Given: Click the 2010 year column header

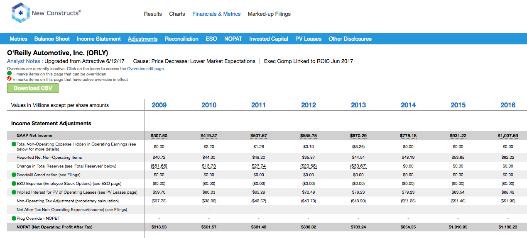Looking at the screenshot, I should tap(209, 105).
